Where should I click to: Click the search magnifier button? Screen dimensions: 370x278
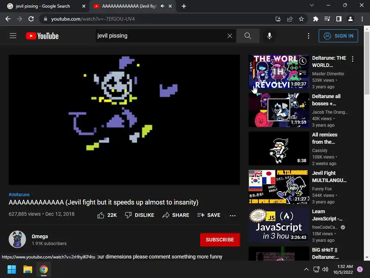point(248,36)
